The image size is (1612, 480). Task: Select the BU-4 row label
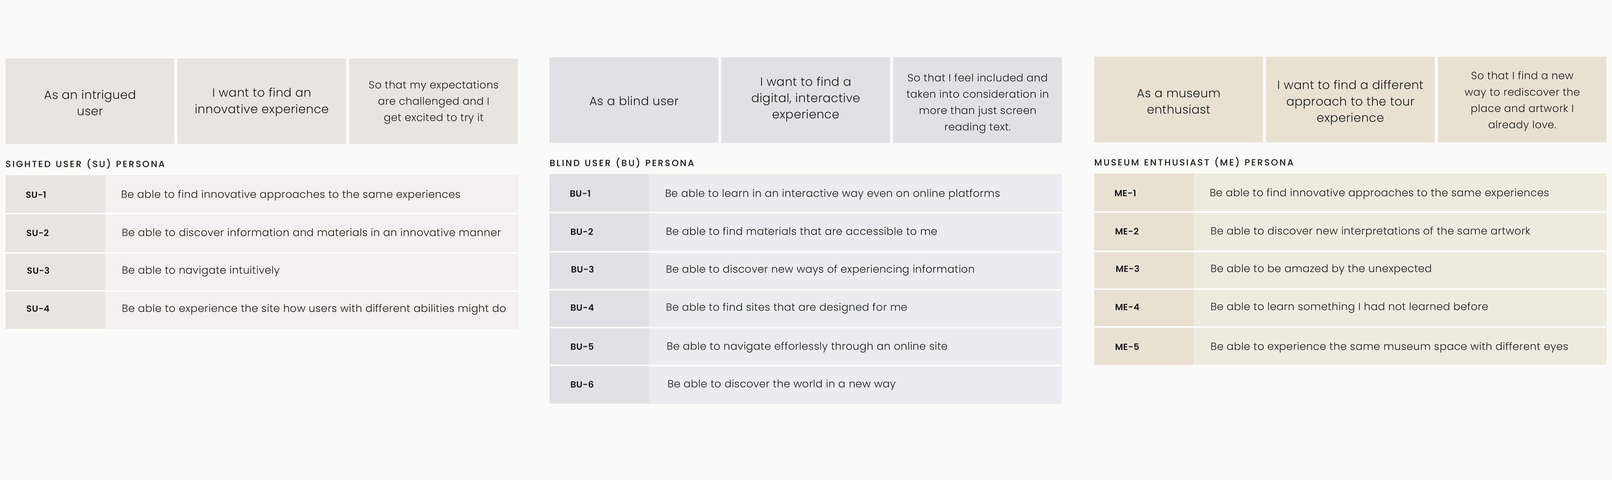[x=582, y=307]
